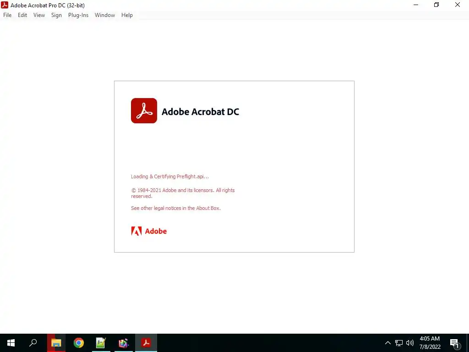Screen dimensions: 469x352
Task: Click 'Loading & Certifying Preflight.api...' text
Action: click(x=170, y=176)
